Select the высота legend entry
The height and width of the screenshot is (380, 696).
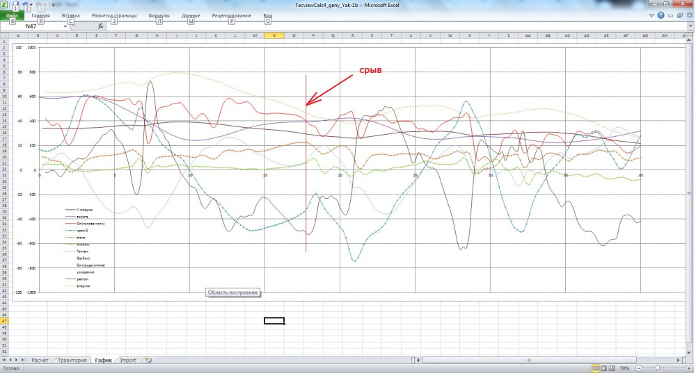77,217
